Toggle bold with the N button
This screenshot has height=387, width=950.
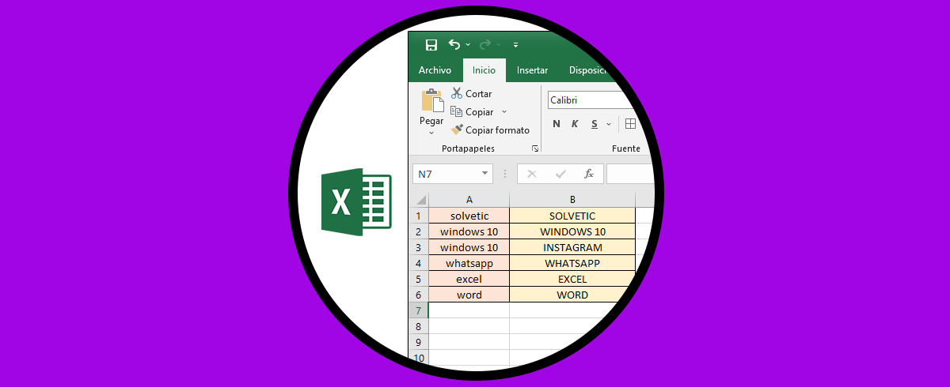pos(557,124)
